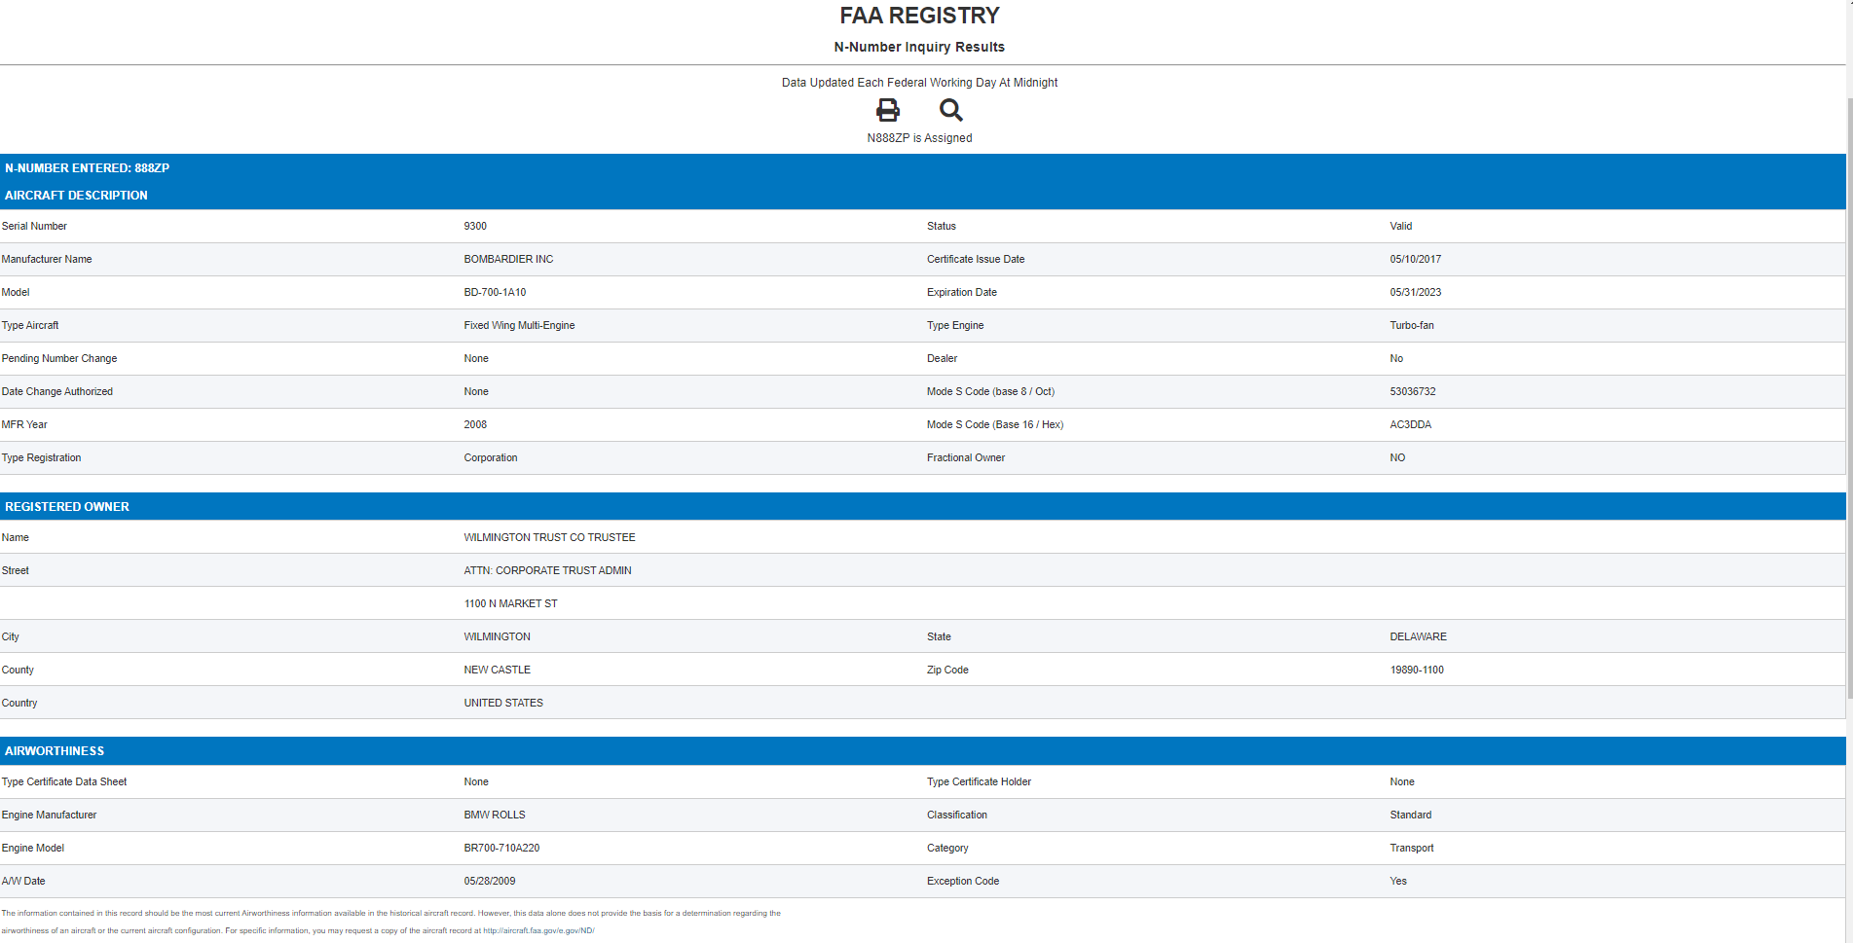
Task: Click the 'Certificate Issue Date' label
Action: click(x=976, y=259)
